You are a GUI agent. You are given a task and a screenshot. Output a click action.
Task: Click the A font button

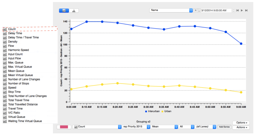[196, 10]
